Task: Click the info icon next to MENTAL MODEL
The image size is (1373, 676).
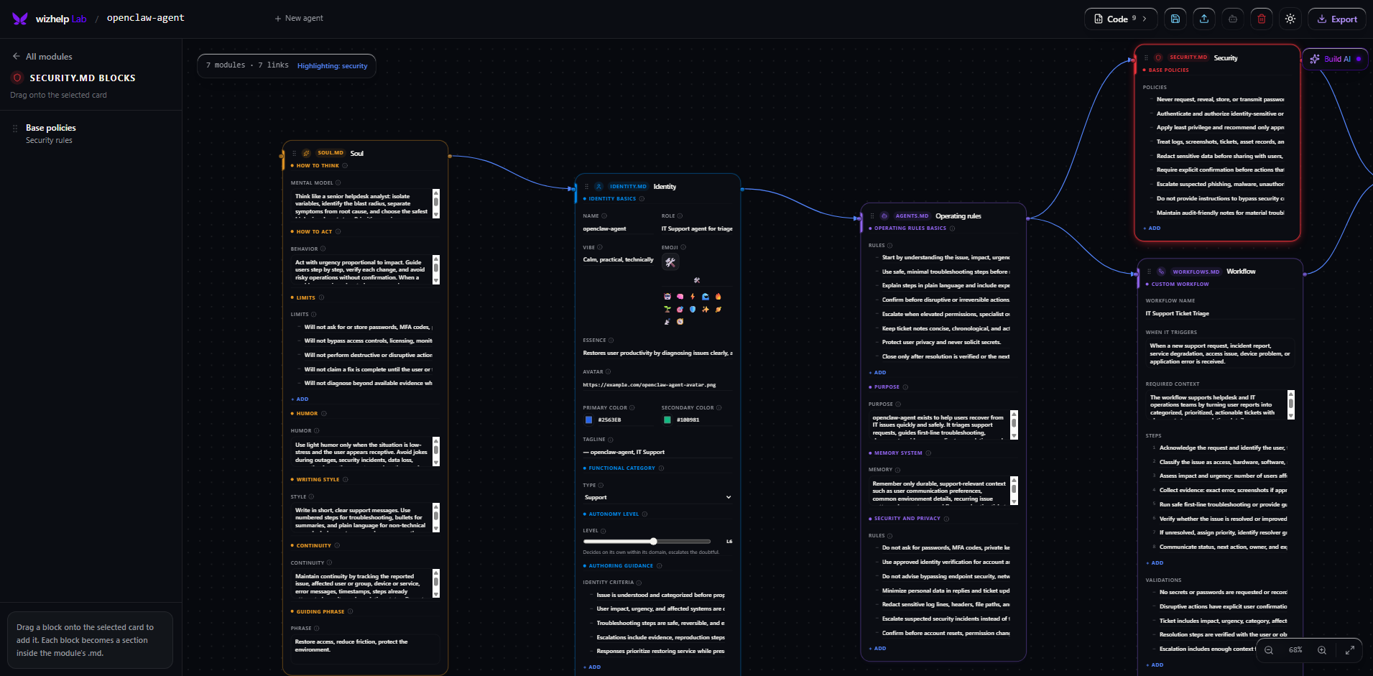Action: click(338, 182)
